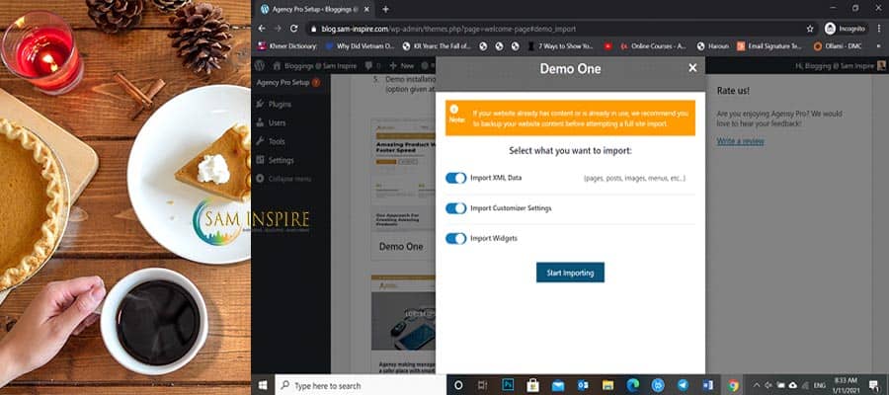Open the Mail app on the taskbar
The width and height of the screenshot is (889, 395).
(x=558, y=385)
